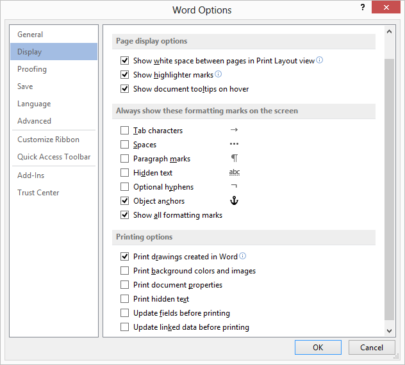Enable Print hidden text checkbox
Viewport: 405px width, 365px height.
[x=125, y=299]
